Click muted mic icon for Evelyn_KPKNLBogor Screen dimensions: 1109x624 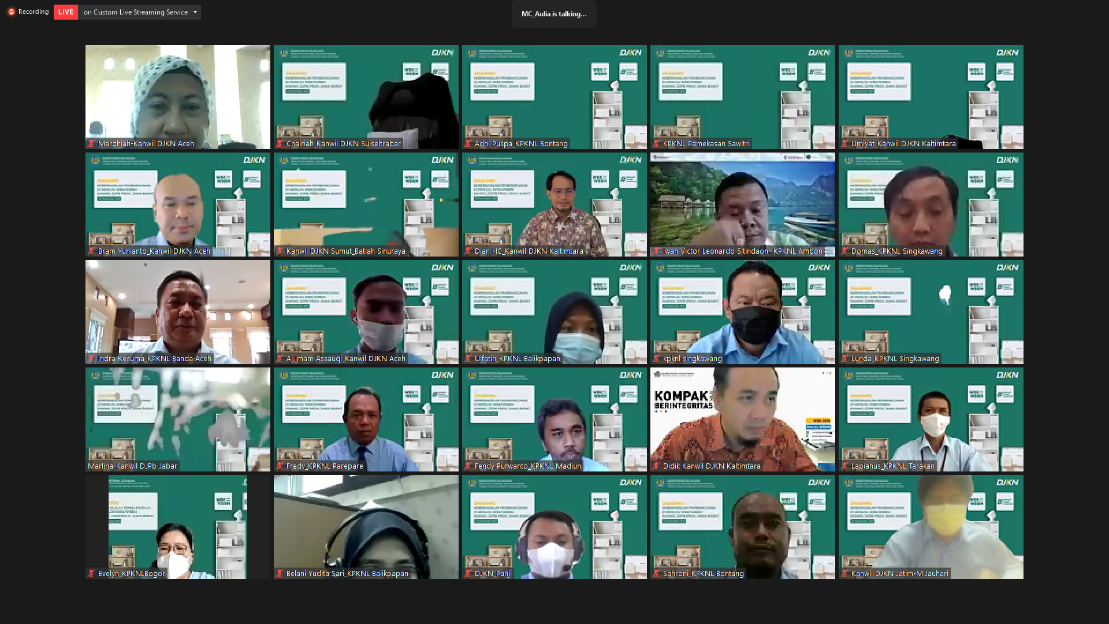point(91,574)
